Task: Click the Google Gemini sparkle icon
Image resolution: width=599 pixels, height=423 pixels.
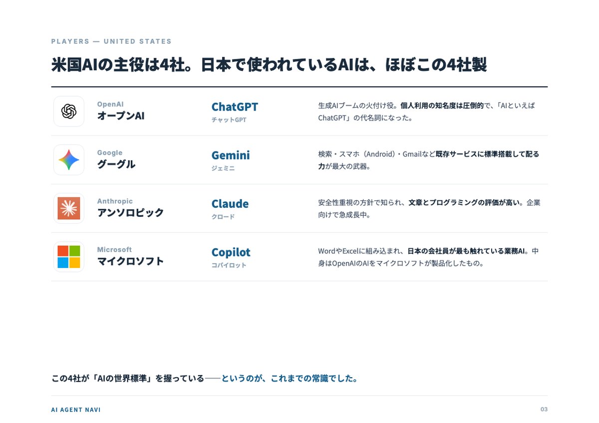Action: pos(69,160)
